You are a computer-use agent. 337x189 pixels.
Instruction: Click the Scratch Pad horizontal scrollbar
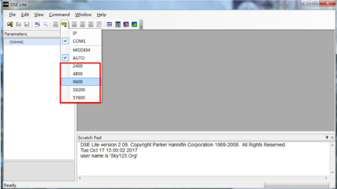pyautogui.click(x=203, y=178)
